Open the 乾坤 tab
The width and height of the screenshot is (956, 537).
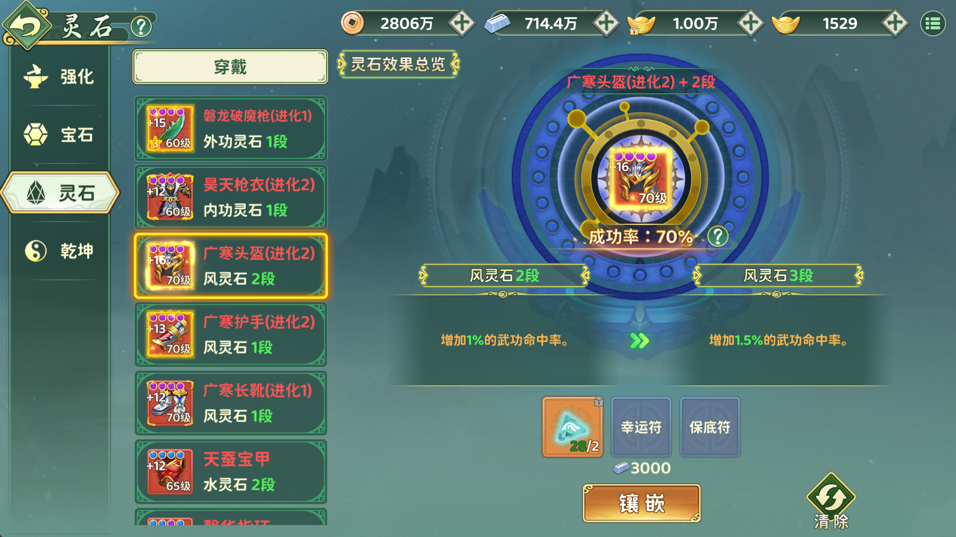tap(59, 251)
